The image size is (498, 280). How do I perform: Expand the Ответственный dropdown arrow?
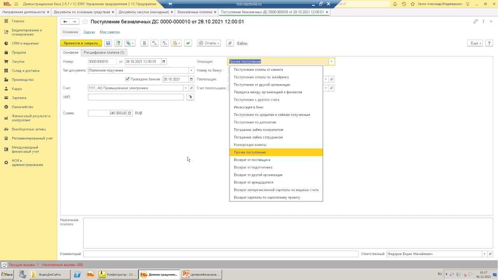[484, 254]
